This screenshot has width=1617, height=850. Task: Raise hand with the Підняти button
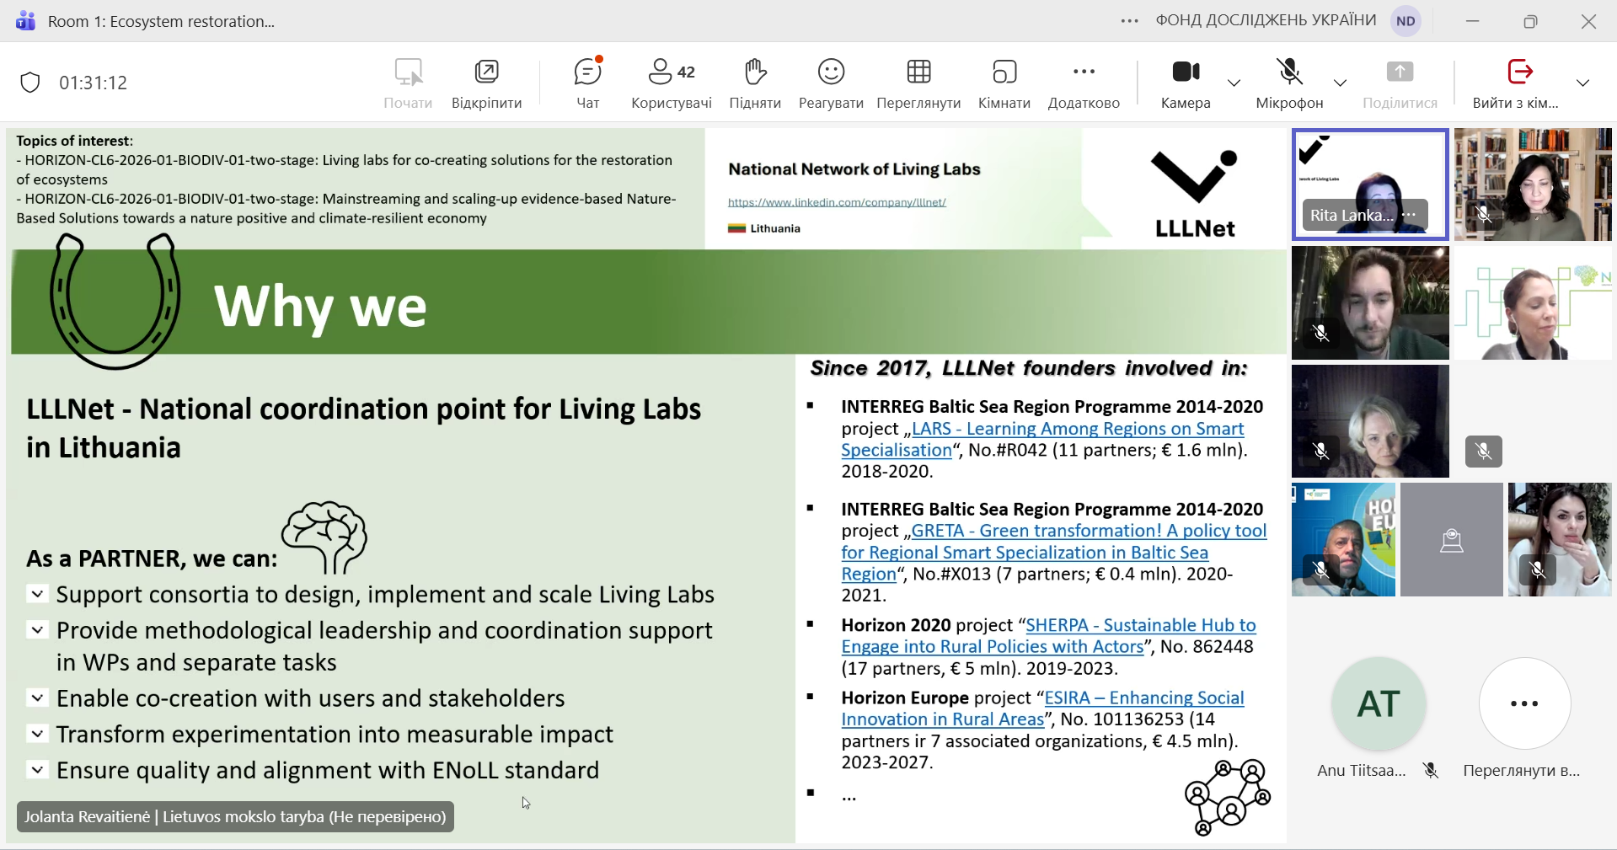coord(754,83)
